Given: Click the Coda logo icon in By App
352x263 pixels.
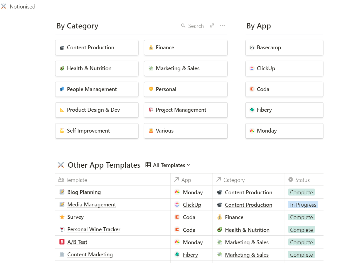Looking at the screenshot, I should [252, 89].
